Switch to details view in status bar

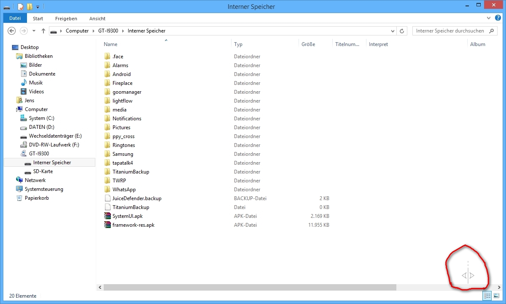(x=487, y=296)
